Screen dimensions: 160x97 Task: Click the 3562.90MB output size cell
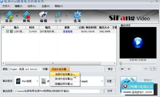[x=105, y=32]
